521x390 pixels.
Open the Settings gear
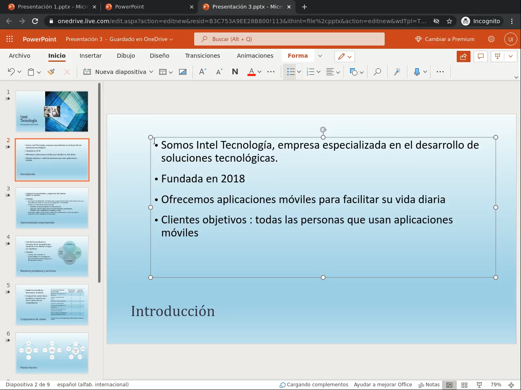pos(491,39)
